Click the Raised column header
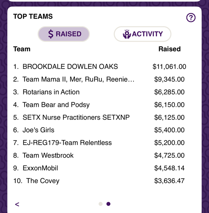The width and height of the screenshot is (209, 213). click(169, 49)
